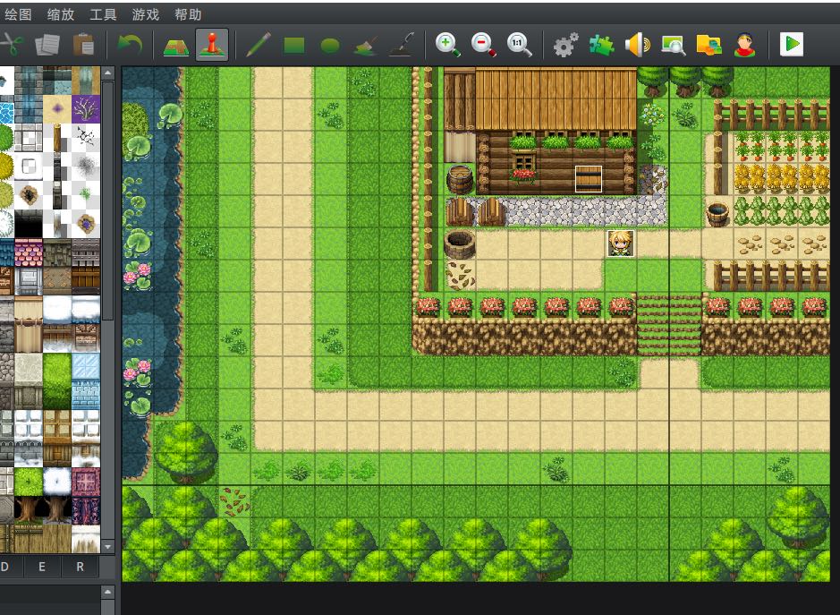
Task: Undo the last action
Action: pyautogui.click(x=129, y=45)
